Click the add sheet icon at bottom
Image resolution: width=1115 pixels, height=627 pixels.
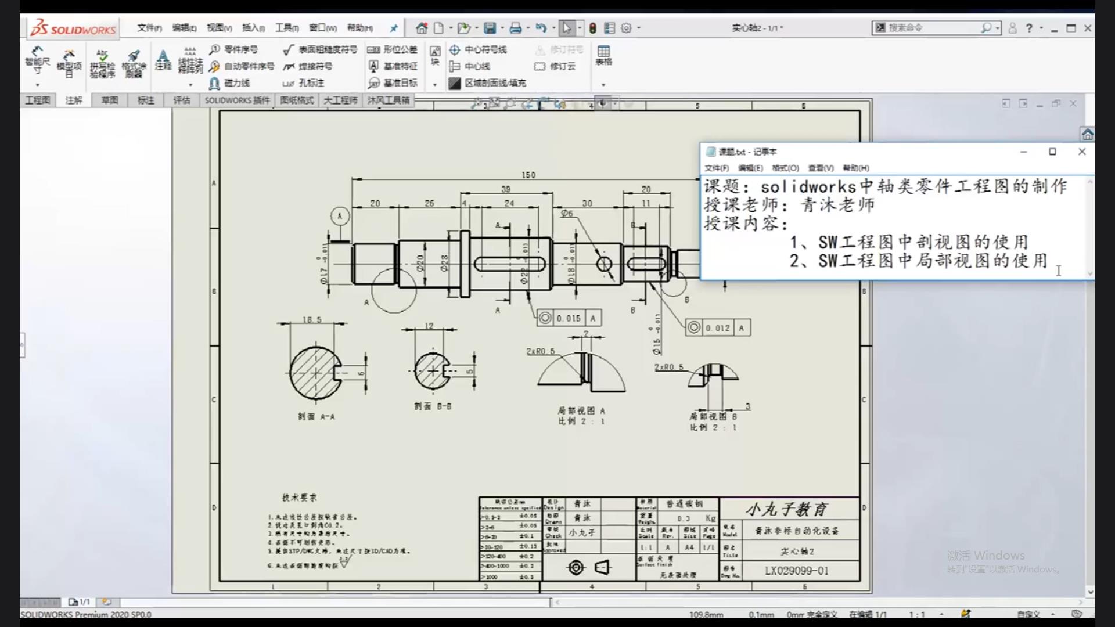[107, 602]
